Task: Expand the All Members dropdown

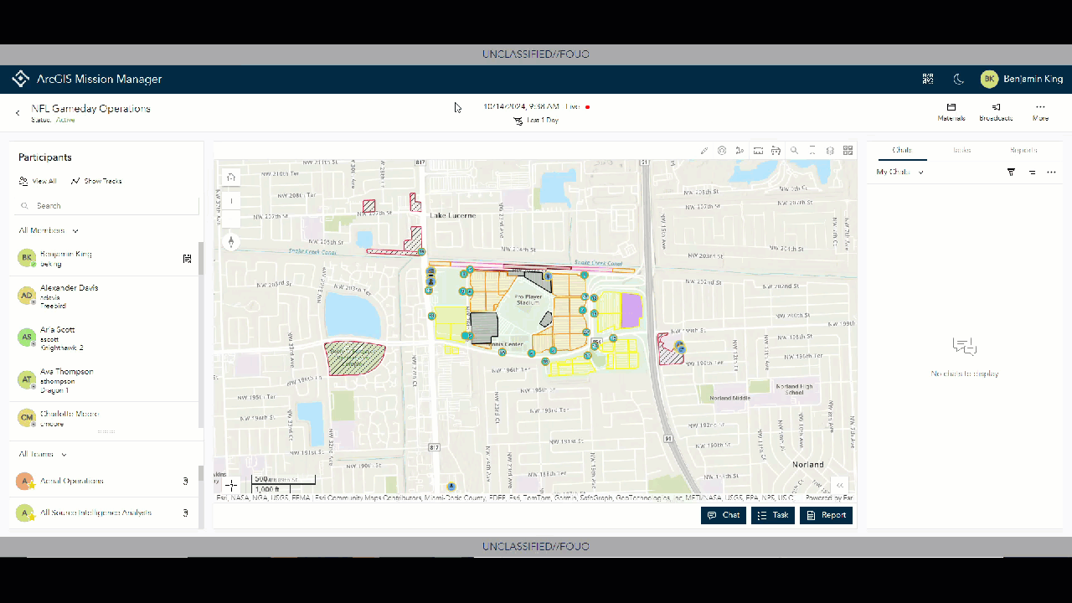Action: (x=49, y=230)
